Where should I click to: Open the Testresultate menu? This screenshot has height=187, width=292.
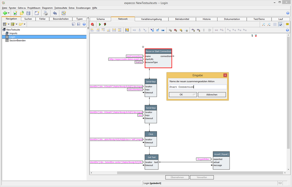click(x=61, y=8)
